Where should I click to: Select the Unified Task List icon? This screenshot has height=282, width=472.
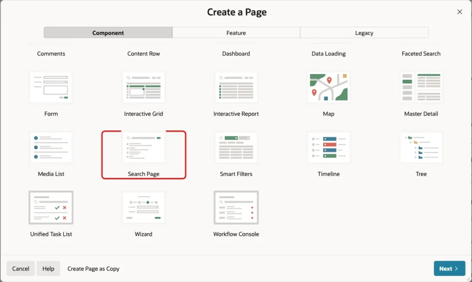[51, 208]
